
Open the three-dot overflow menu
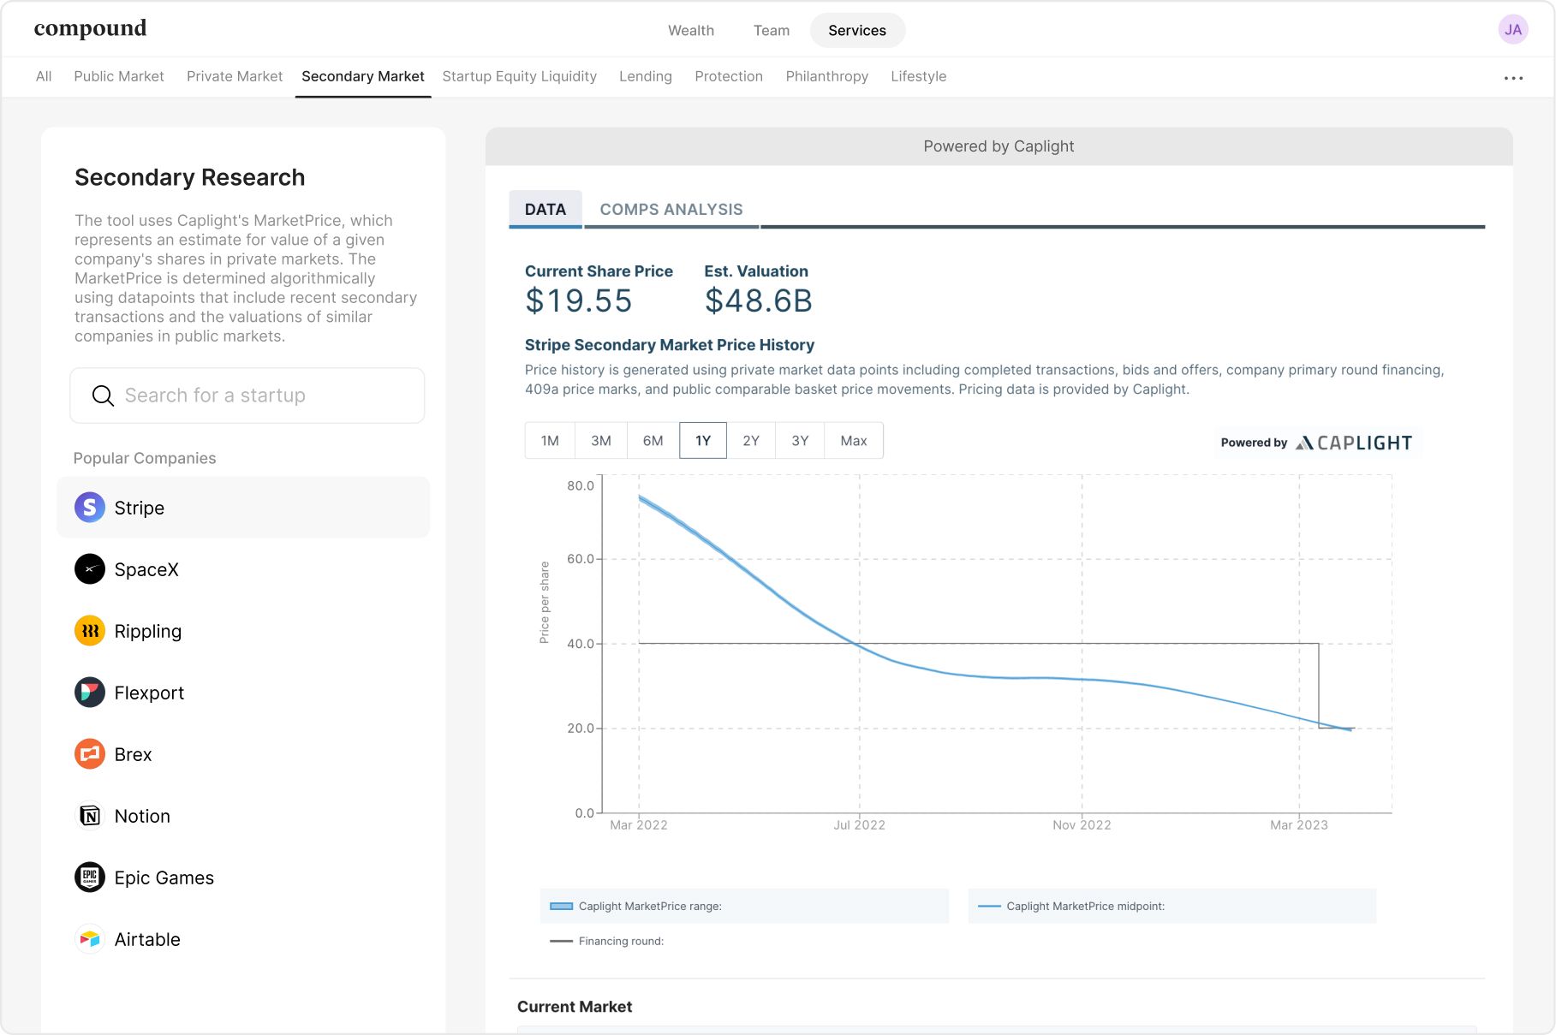(1513, 78)
